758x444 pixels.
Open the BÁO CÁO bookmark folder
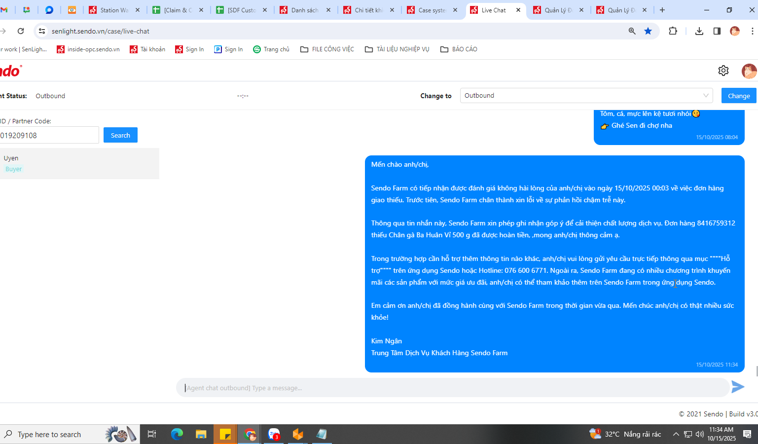click(x=459, y=49)
